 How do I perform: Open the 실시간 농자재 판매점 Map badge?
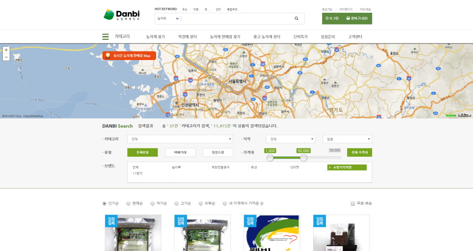click(129, 56)
